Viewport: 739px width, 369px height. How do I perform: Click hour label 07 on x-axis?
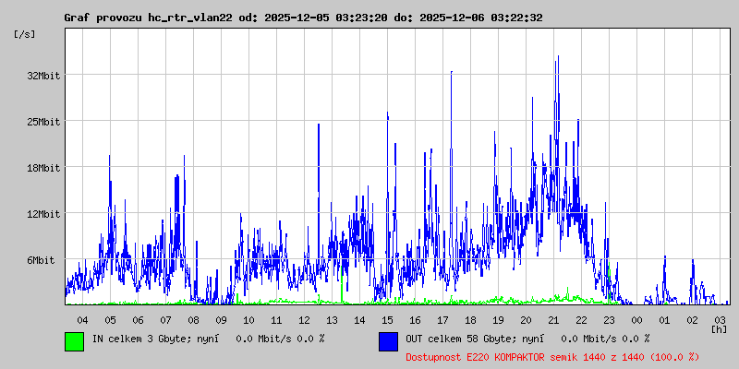coord(166,320)
